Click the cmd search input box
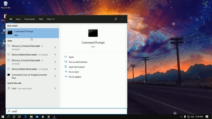The width and height of the screenshot is (212, 119). (66, 111)
